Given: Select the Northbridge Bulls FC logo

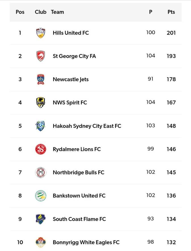Looking at the screenshot, I should (x=41, y=172).
